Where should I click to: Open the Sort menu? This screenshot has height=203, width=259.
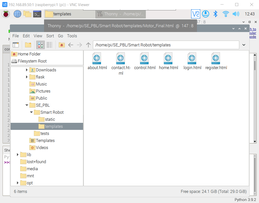50,36
